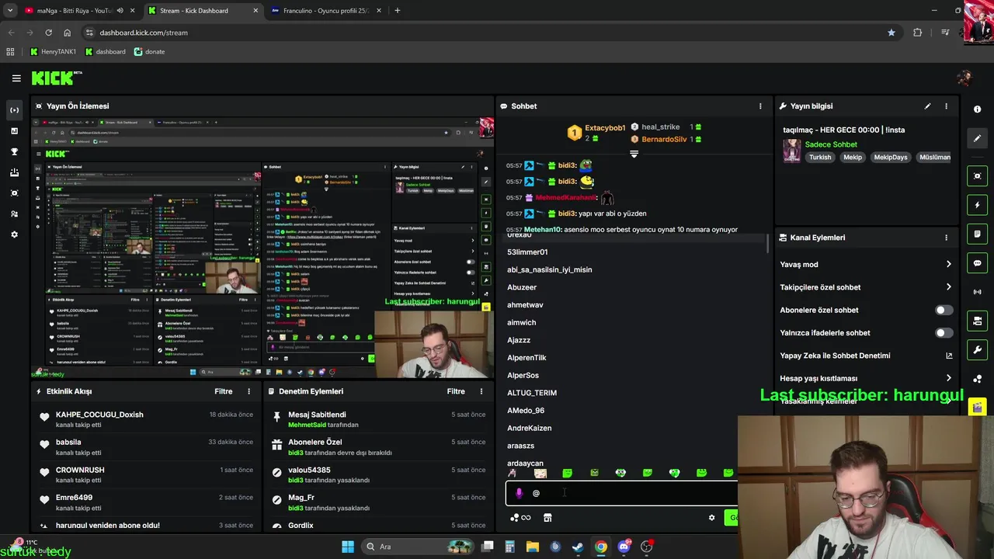Screen dimensions: 994x559
Task: Open the trophy achievements icon in sidebar
Action: click(x=14, y=151)
